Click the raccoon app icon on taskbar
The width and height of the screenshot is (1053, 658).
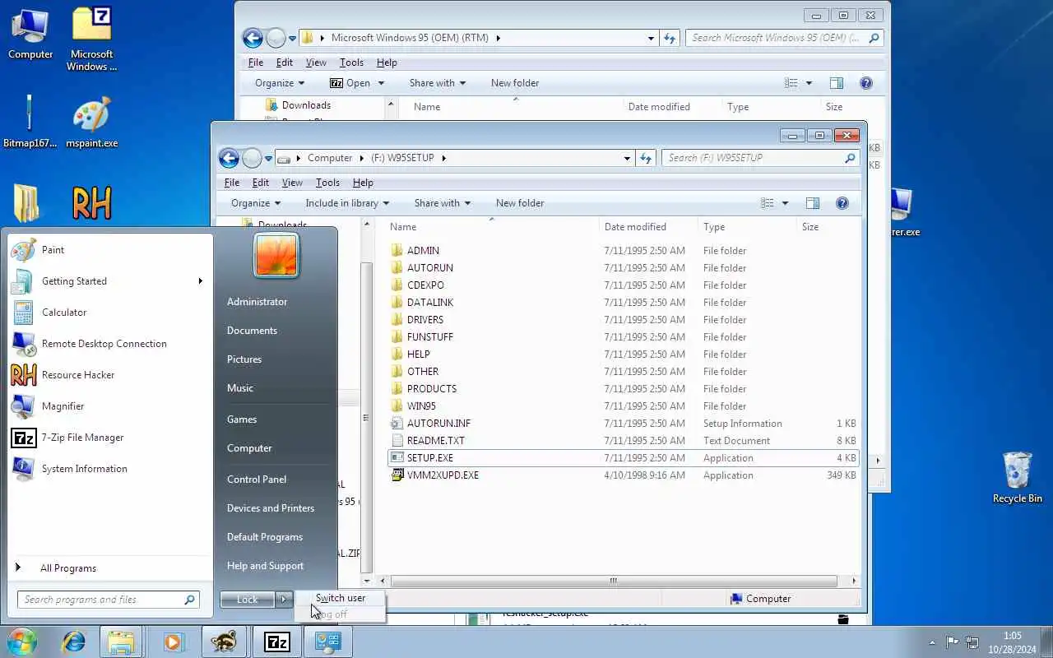(x=224, y=642)
